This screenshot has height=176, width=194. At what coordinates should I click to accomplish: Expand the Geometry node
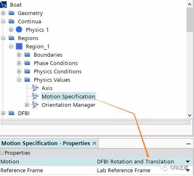click(x=3, y=13)
